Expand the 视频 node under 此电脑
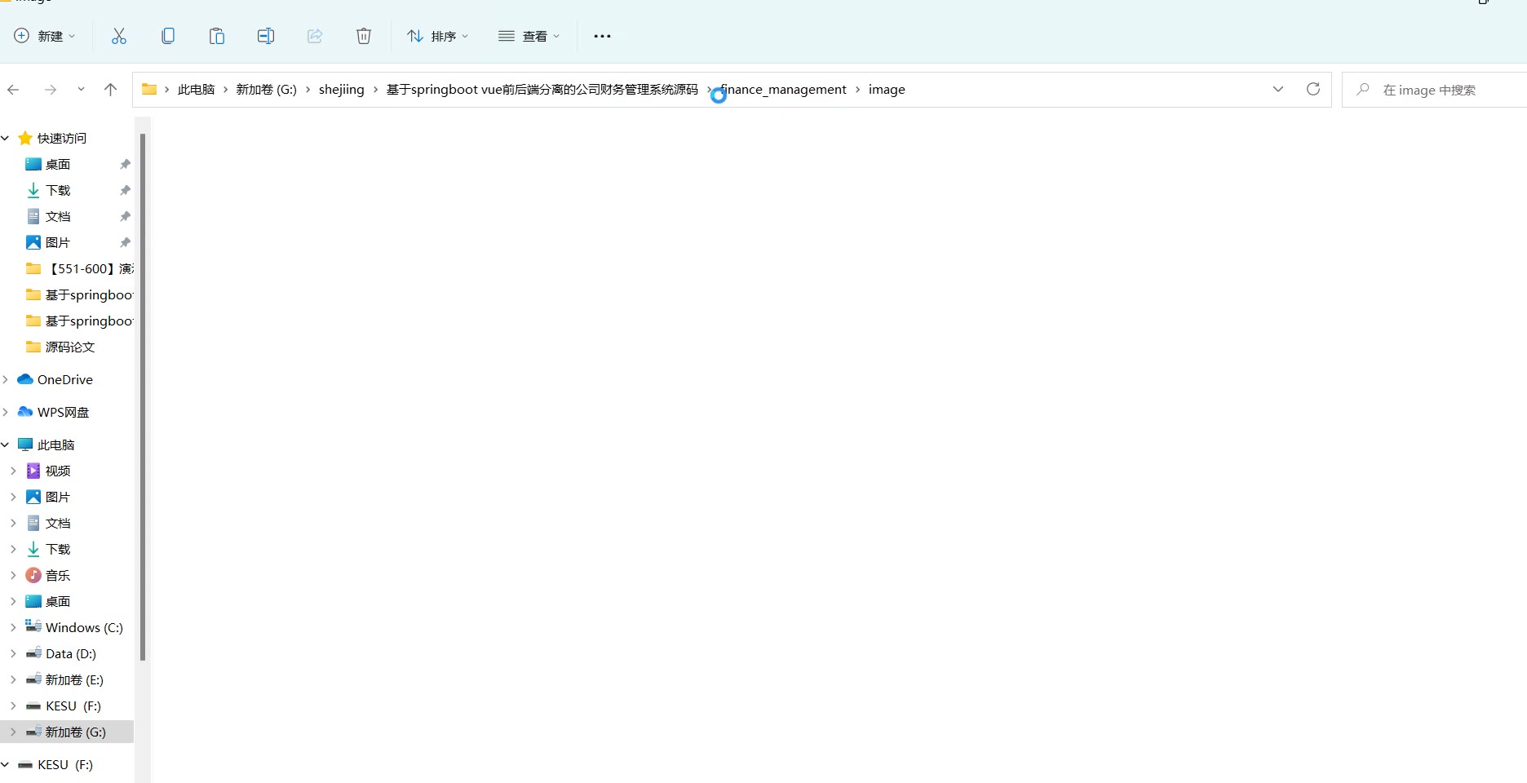Screen dimensions: 1527x783 tap(13, 471)
